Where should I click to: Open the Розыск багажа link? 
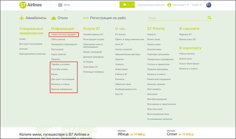(x=187, y=54)
